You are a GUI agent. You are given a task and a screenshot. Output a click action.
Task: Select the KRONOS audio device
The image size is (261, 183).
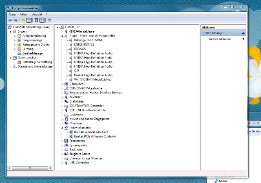(80, 49)
